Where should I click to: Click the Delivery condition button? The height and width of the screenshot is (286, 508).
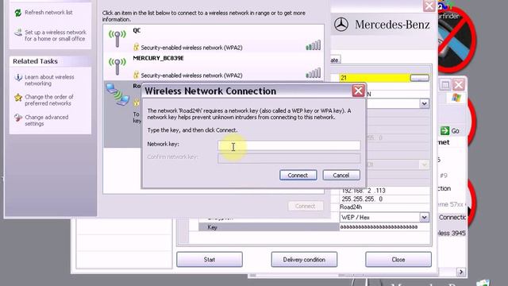click(304, 260)
